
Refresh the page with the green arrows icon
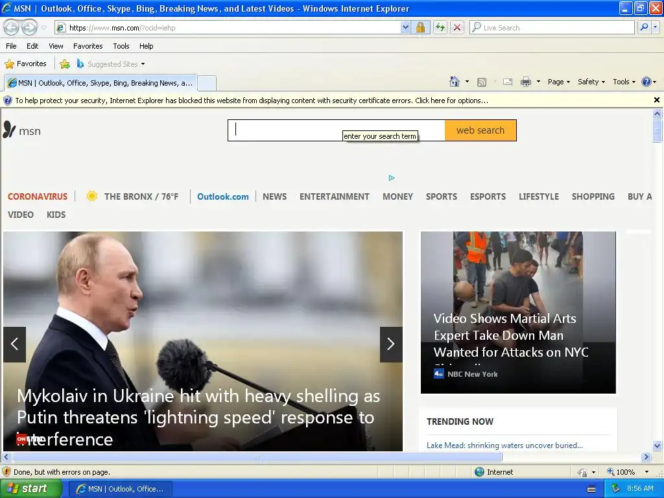pos(440,27)
